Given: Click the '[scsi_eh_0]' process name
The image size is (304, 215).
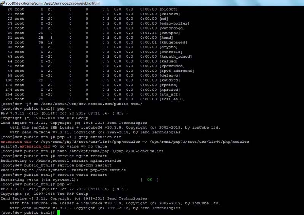Looking at the screenshot, I should tap(172, 99).
